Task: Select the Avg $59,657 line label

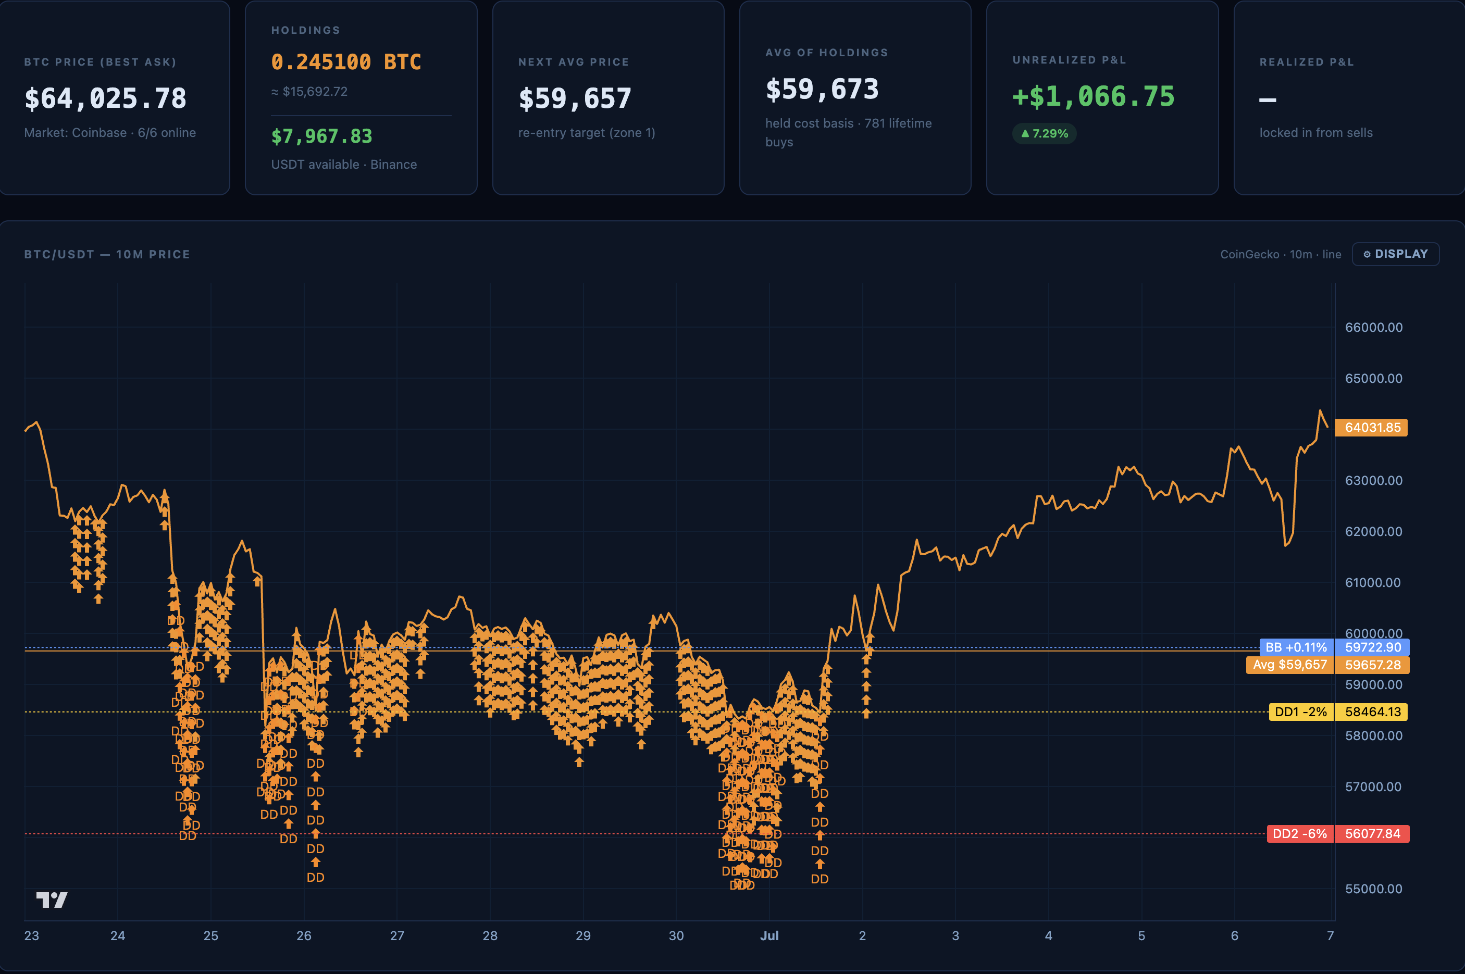Action: pos(1290,665)
